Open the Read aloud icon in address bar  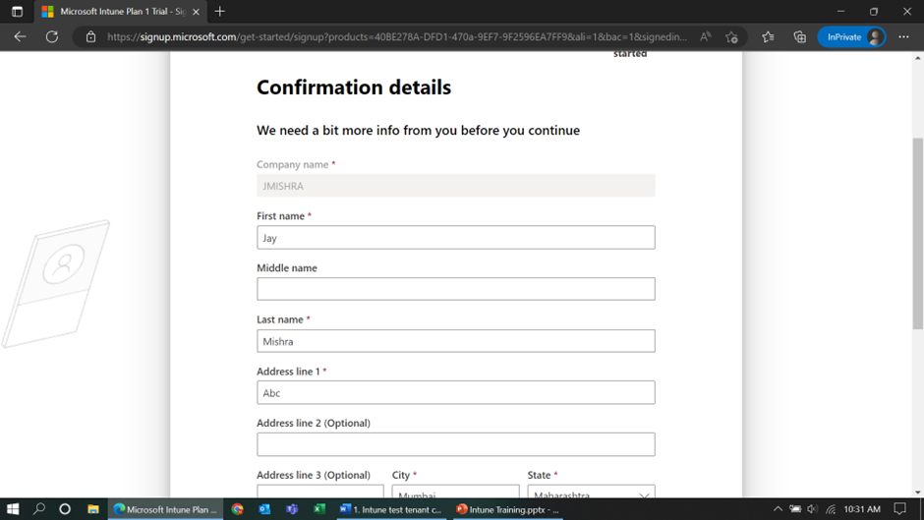(x=705, y=36)
